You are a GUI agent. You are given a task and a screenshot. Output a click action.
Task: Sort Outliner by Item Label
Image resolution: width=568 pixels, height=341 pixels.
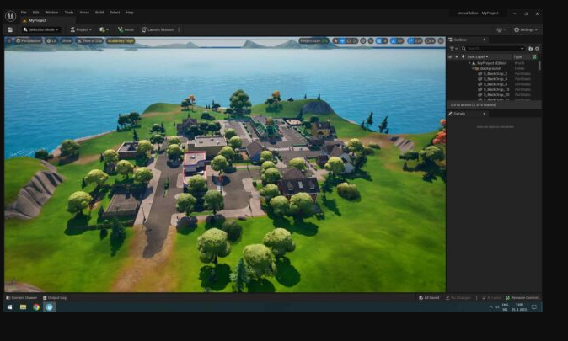click(477, 57)
